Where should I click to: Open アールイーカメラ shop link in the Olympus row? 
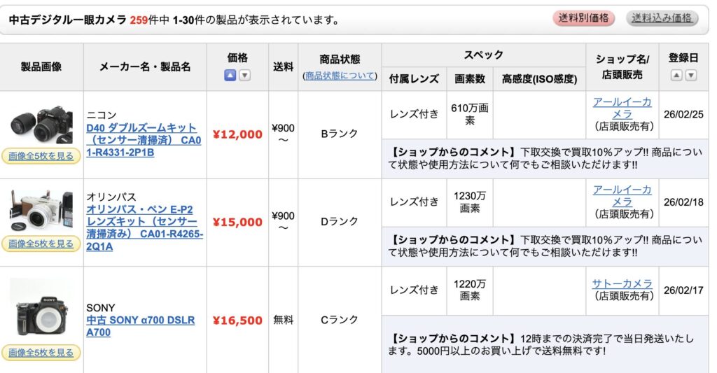[622, 196]
